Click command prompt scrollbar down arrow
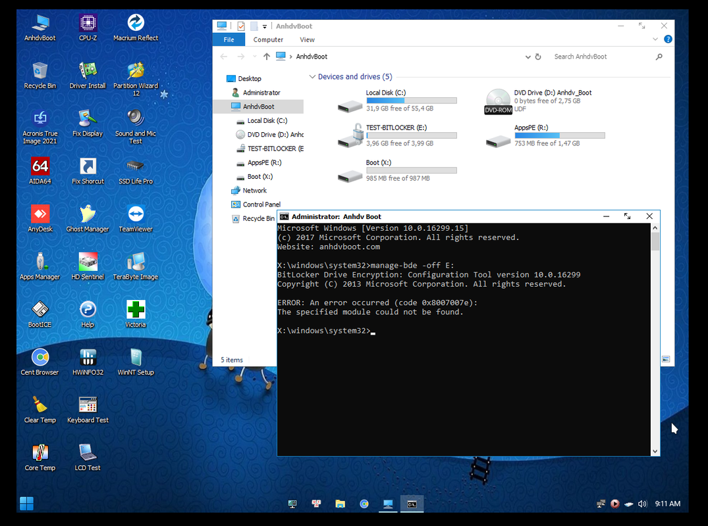The width and height of the screenshot is (708, 526). [x=655, y=451]
